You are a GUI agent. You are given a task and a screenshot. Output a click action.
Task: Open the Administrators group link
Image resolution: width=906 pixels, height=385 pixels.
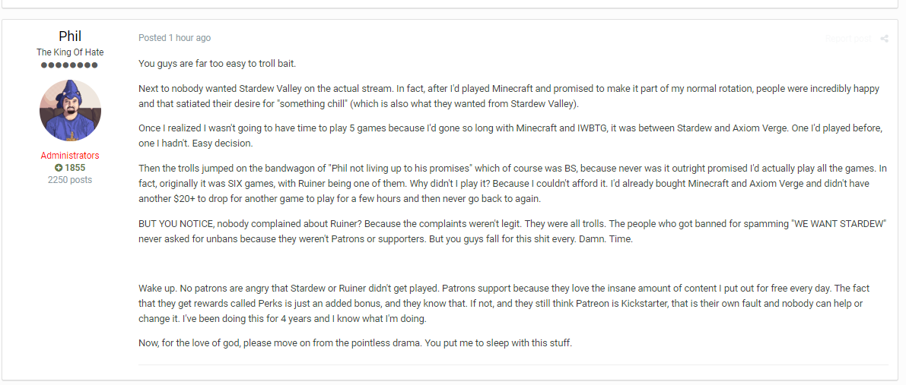(70, 156)
